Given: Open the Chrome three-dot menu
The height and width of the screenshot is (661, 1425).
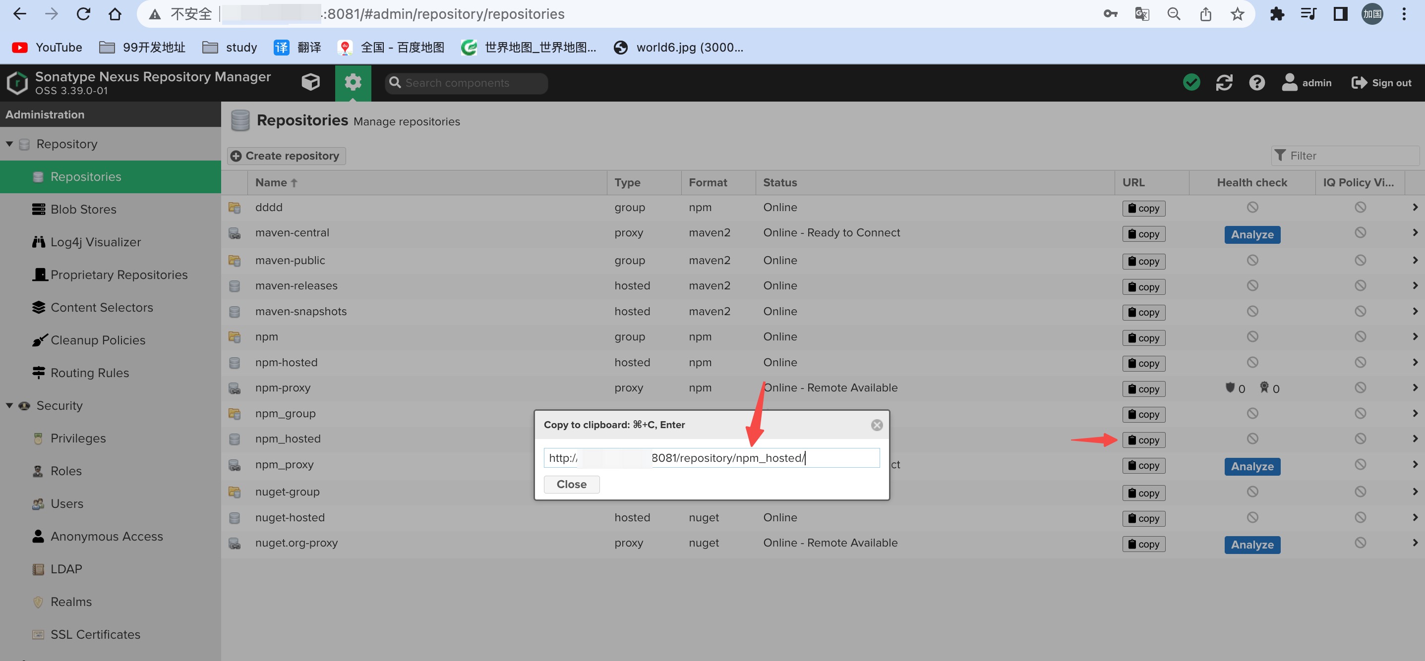Looking at the screenshot, I should [1403, 14].
